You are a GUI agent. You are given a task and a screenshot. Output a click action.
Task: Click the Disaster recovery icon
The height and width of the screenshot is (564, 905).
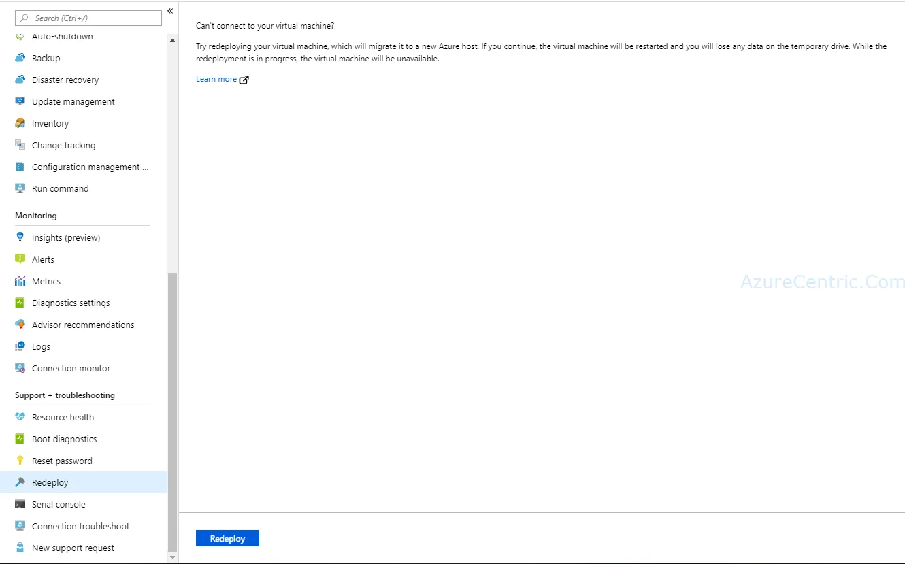[20, 80]
